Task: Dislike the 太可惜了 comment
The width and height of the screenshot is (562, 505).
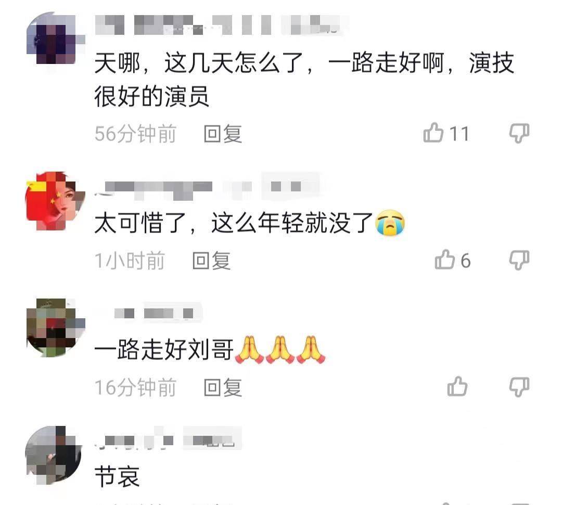Action: click(519, 260)
